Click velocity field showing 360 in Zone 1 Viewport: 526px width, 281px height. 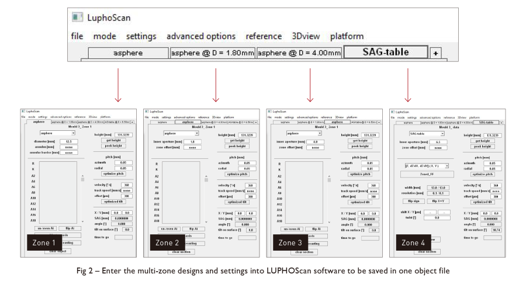[126, 185]
